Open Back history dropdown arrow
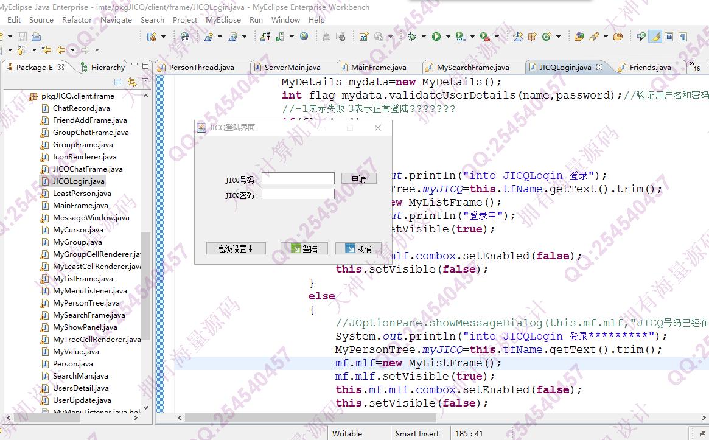 click(x=72, y=50)
